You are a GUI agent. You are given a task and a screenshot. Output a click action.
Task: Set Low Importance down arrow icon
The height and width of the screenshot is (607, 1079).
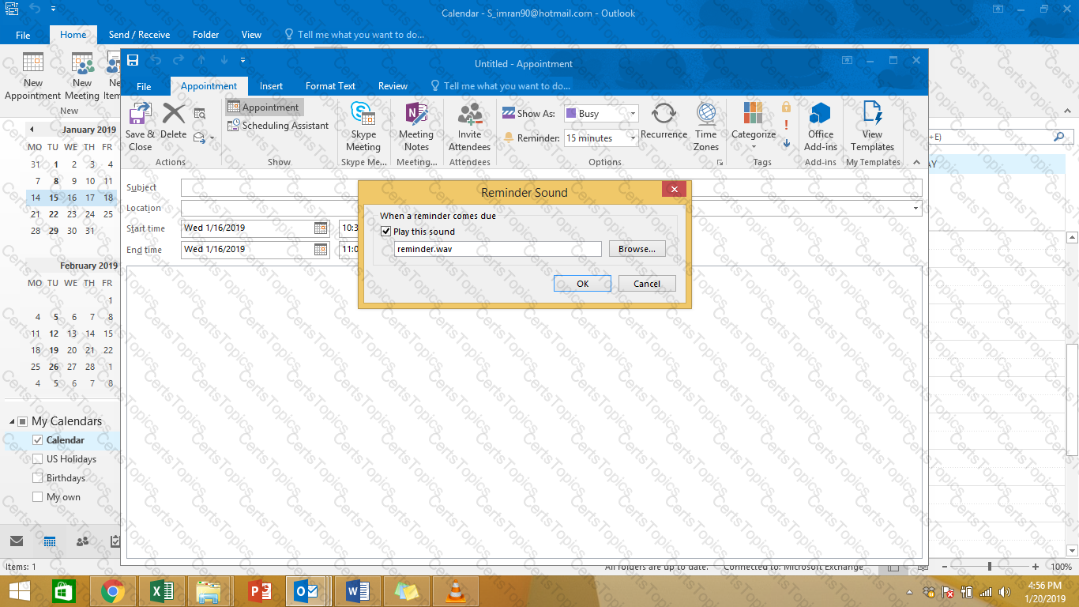click(x=786, y=144)
